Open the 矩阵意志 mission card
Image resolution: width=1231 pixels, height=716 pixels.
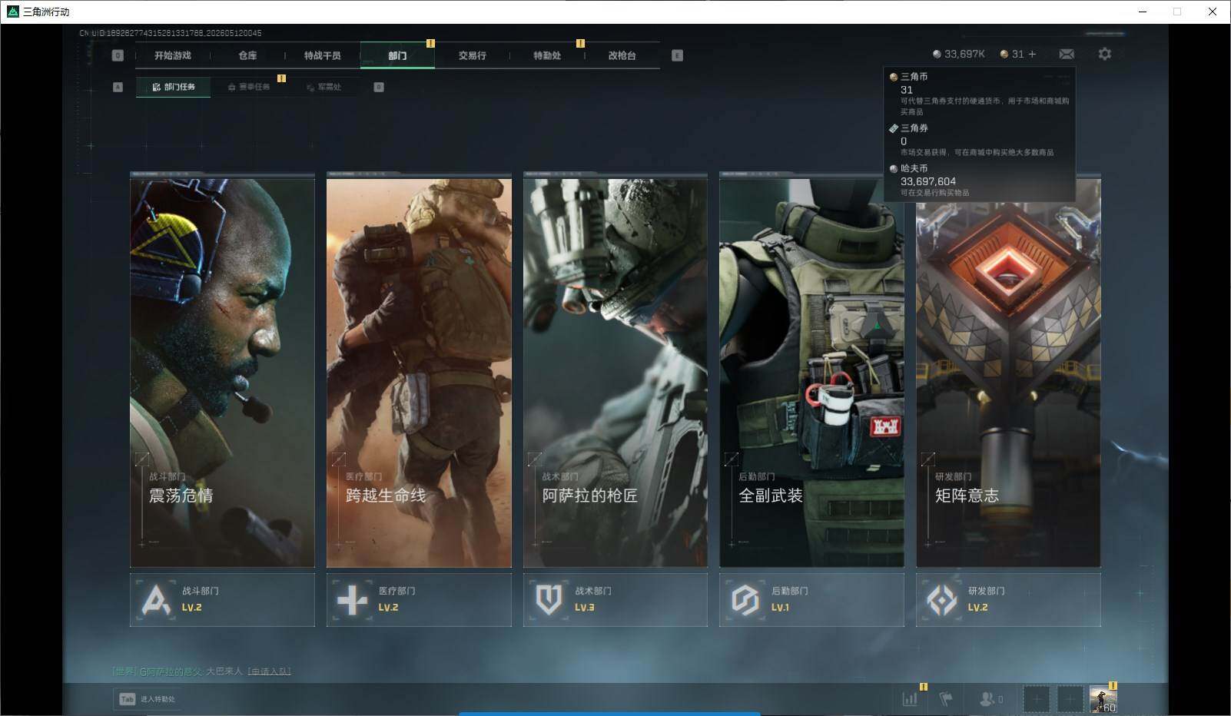[1008, 370]
